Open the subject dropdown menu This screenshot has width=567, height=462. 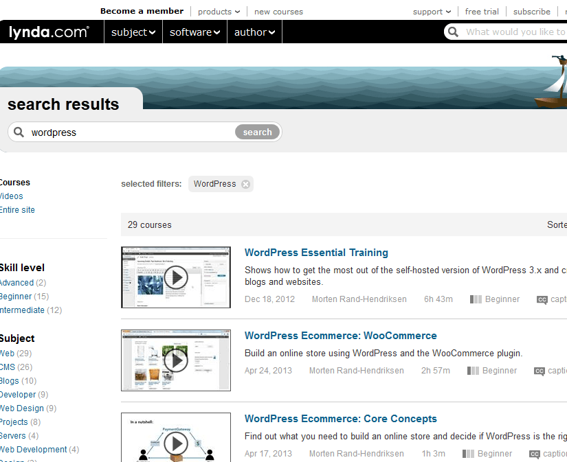coord(133,32)
